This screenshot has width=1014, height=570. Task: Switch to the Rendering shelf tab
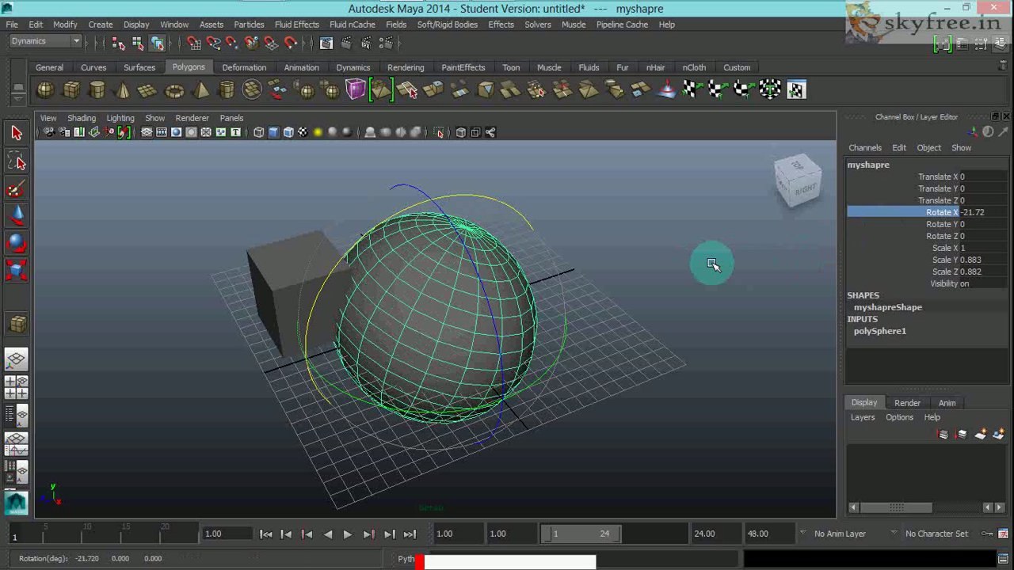click(x=406, y=67)
